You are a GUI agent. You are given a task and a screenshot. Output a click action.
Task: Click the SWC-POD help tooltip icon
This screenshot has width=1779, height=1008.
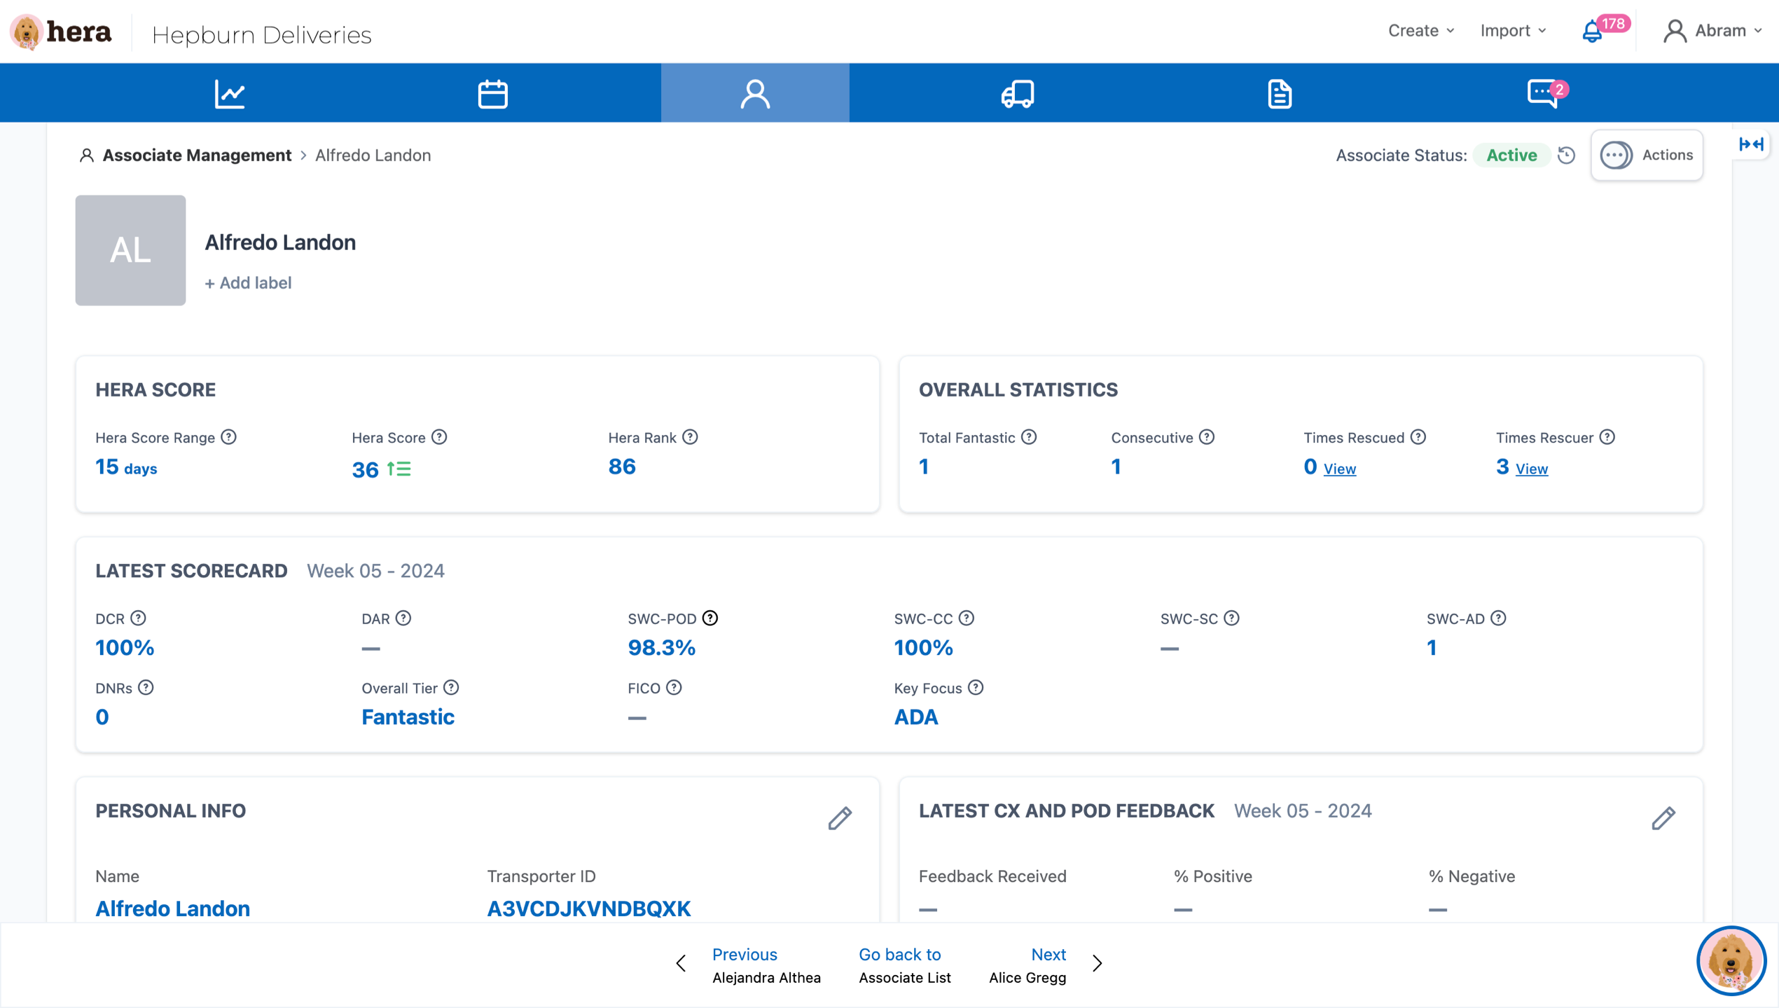point(710,618)
